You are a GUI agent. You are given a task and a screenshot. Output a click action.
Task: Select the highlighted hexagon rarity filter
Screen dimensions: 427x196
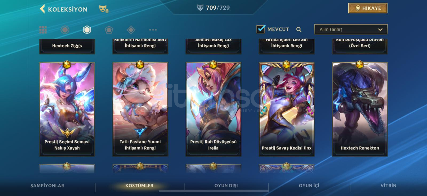click(x=87, y=30)
